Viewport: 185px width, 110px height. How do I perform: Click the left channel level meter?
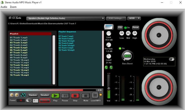coord(123,89)
